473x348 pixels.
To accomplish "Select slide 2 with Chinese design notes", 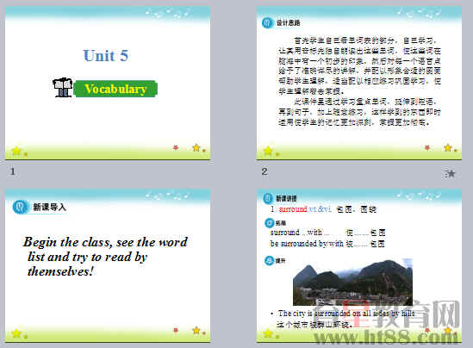I will click(x=359, y=84).
